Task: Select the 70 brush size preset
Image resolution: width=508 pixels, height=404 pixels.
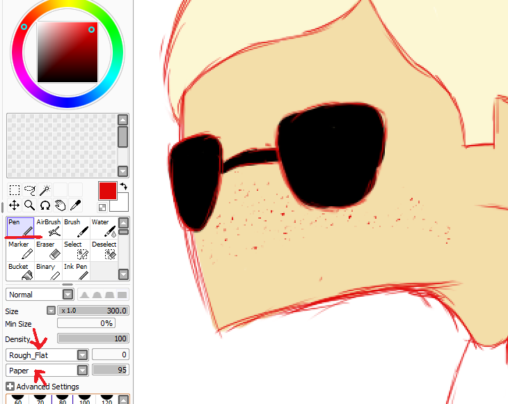Action: pos(40,399)
